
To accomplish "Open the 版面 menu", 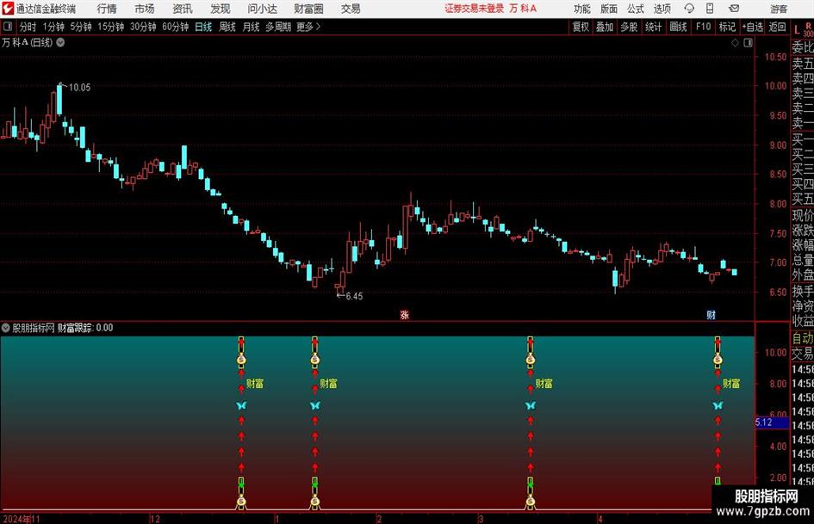I will tap(608, 9).
